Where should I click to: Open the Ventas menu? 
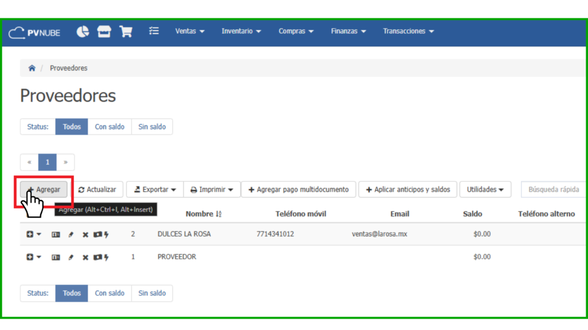(x=189, y=32)
